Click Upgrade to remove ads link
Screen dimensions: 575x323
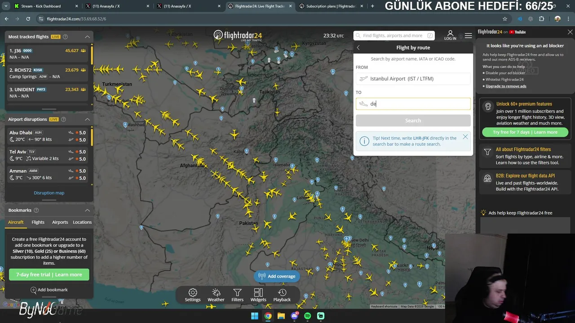click(x=506, y=86)
